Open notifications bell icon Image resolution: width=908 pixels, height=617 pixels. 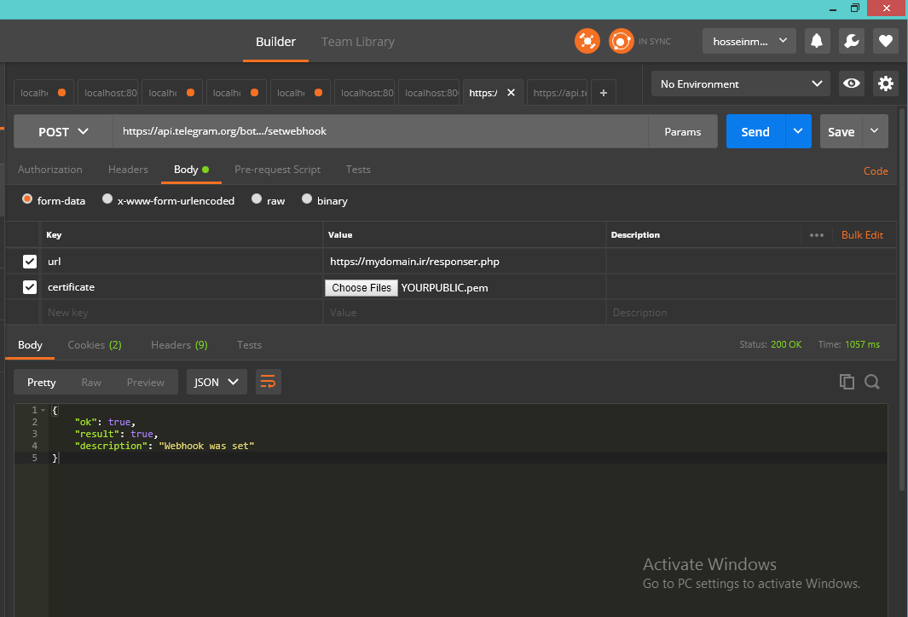coord(817,41)
